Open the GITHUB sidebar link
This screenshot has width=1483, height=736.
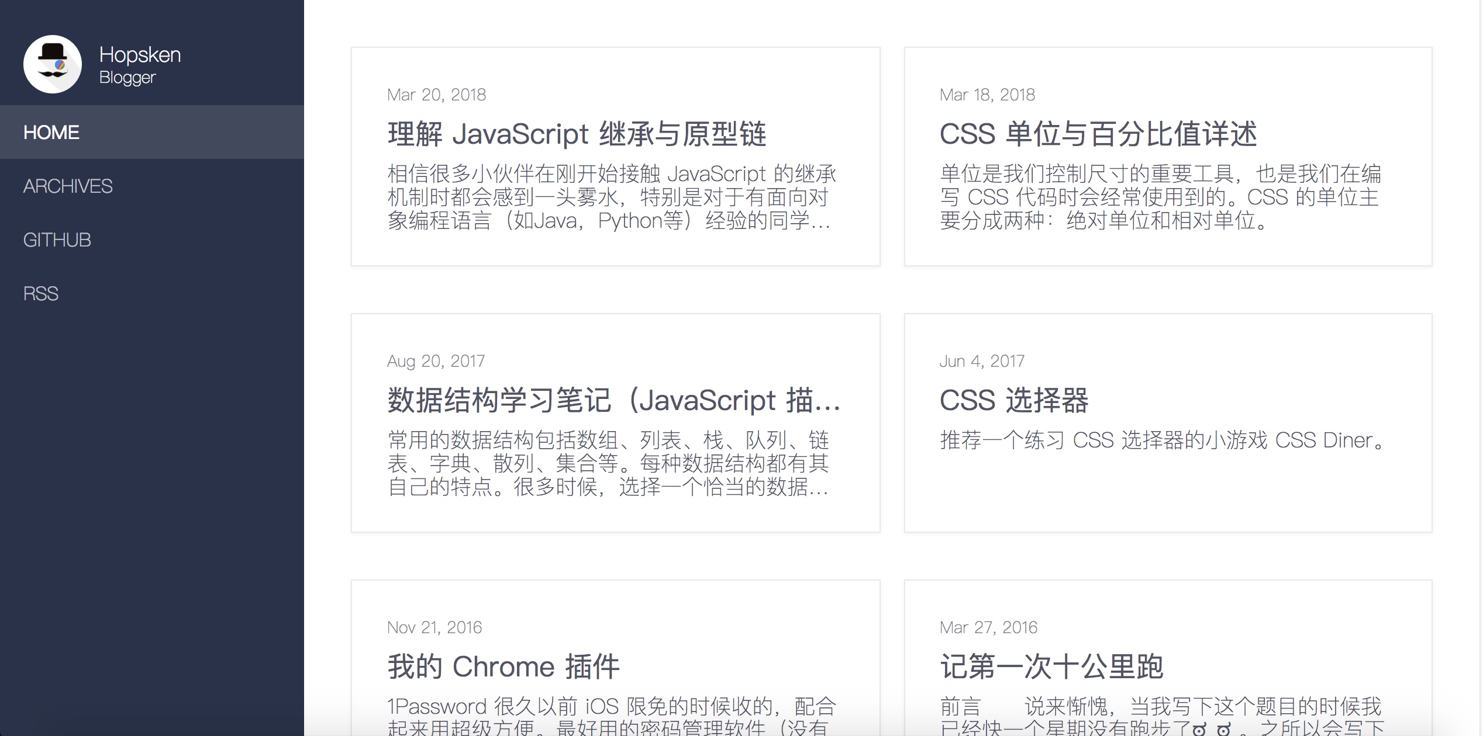[57, 240]
